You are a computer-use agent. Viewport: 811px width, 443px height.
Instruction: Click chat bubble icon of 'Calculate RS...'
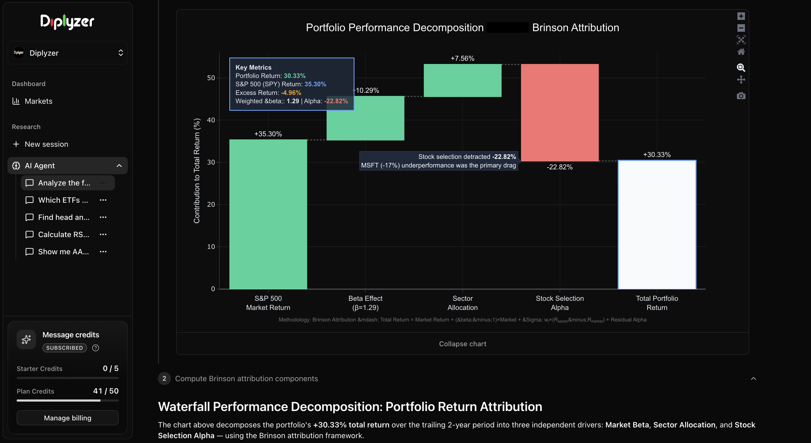29,234
